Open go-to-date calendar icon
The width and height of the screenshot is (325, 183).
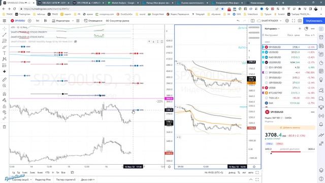[72, 172]
